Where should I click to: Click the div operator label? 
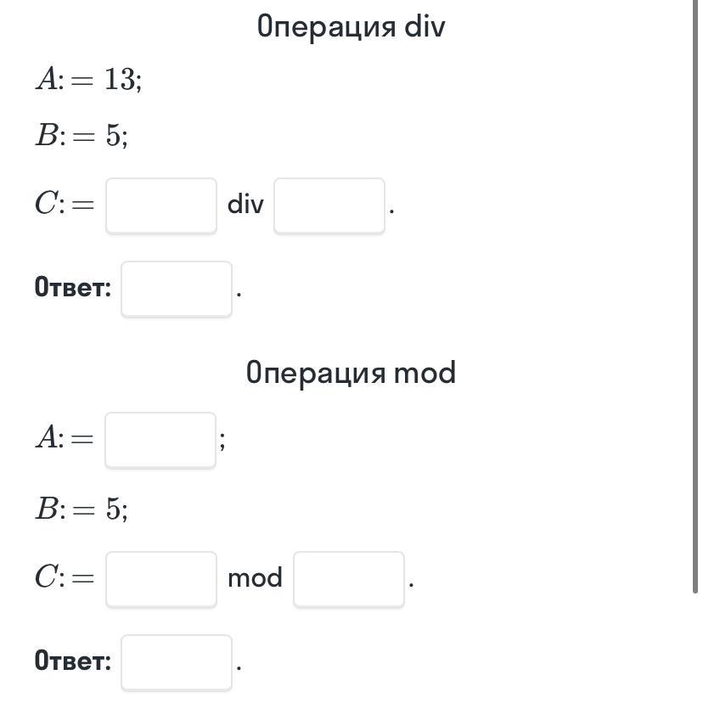point(245,205)
